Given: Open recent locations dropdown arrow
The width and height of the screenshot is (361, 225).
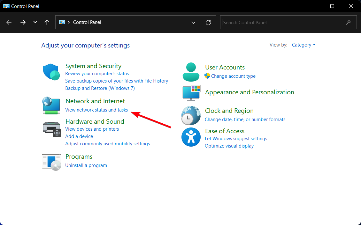Looking at the screenshot, I should [35, 22].
